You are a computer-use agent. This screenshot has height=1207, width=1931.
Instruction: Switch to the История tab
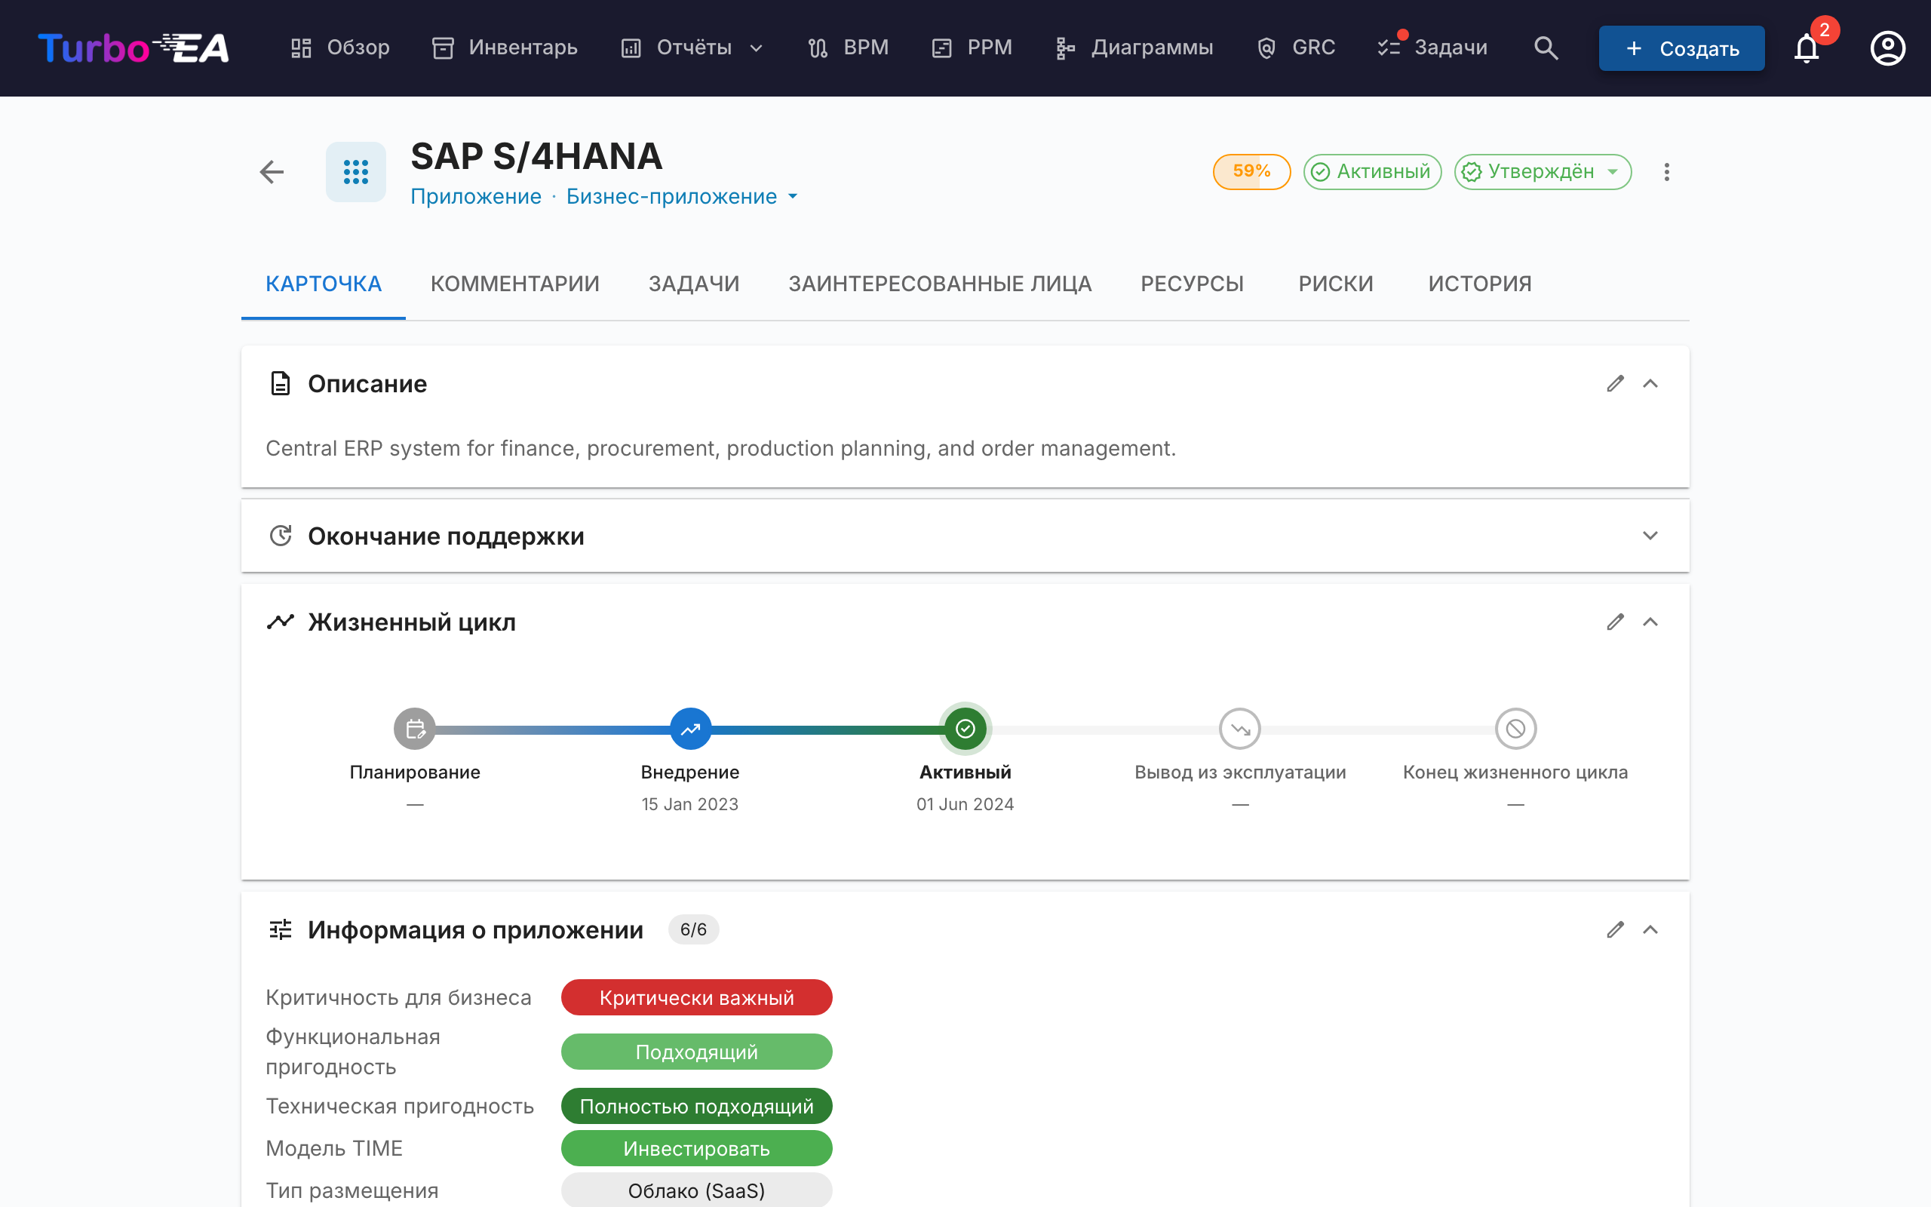[1479, 284]
